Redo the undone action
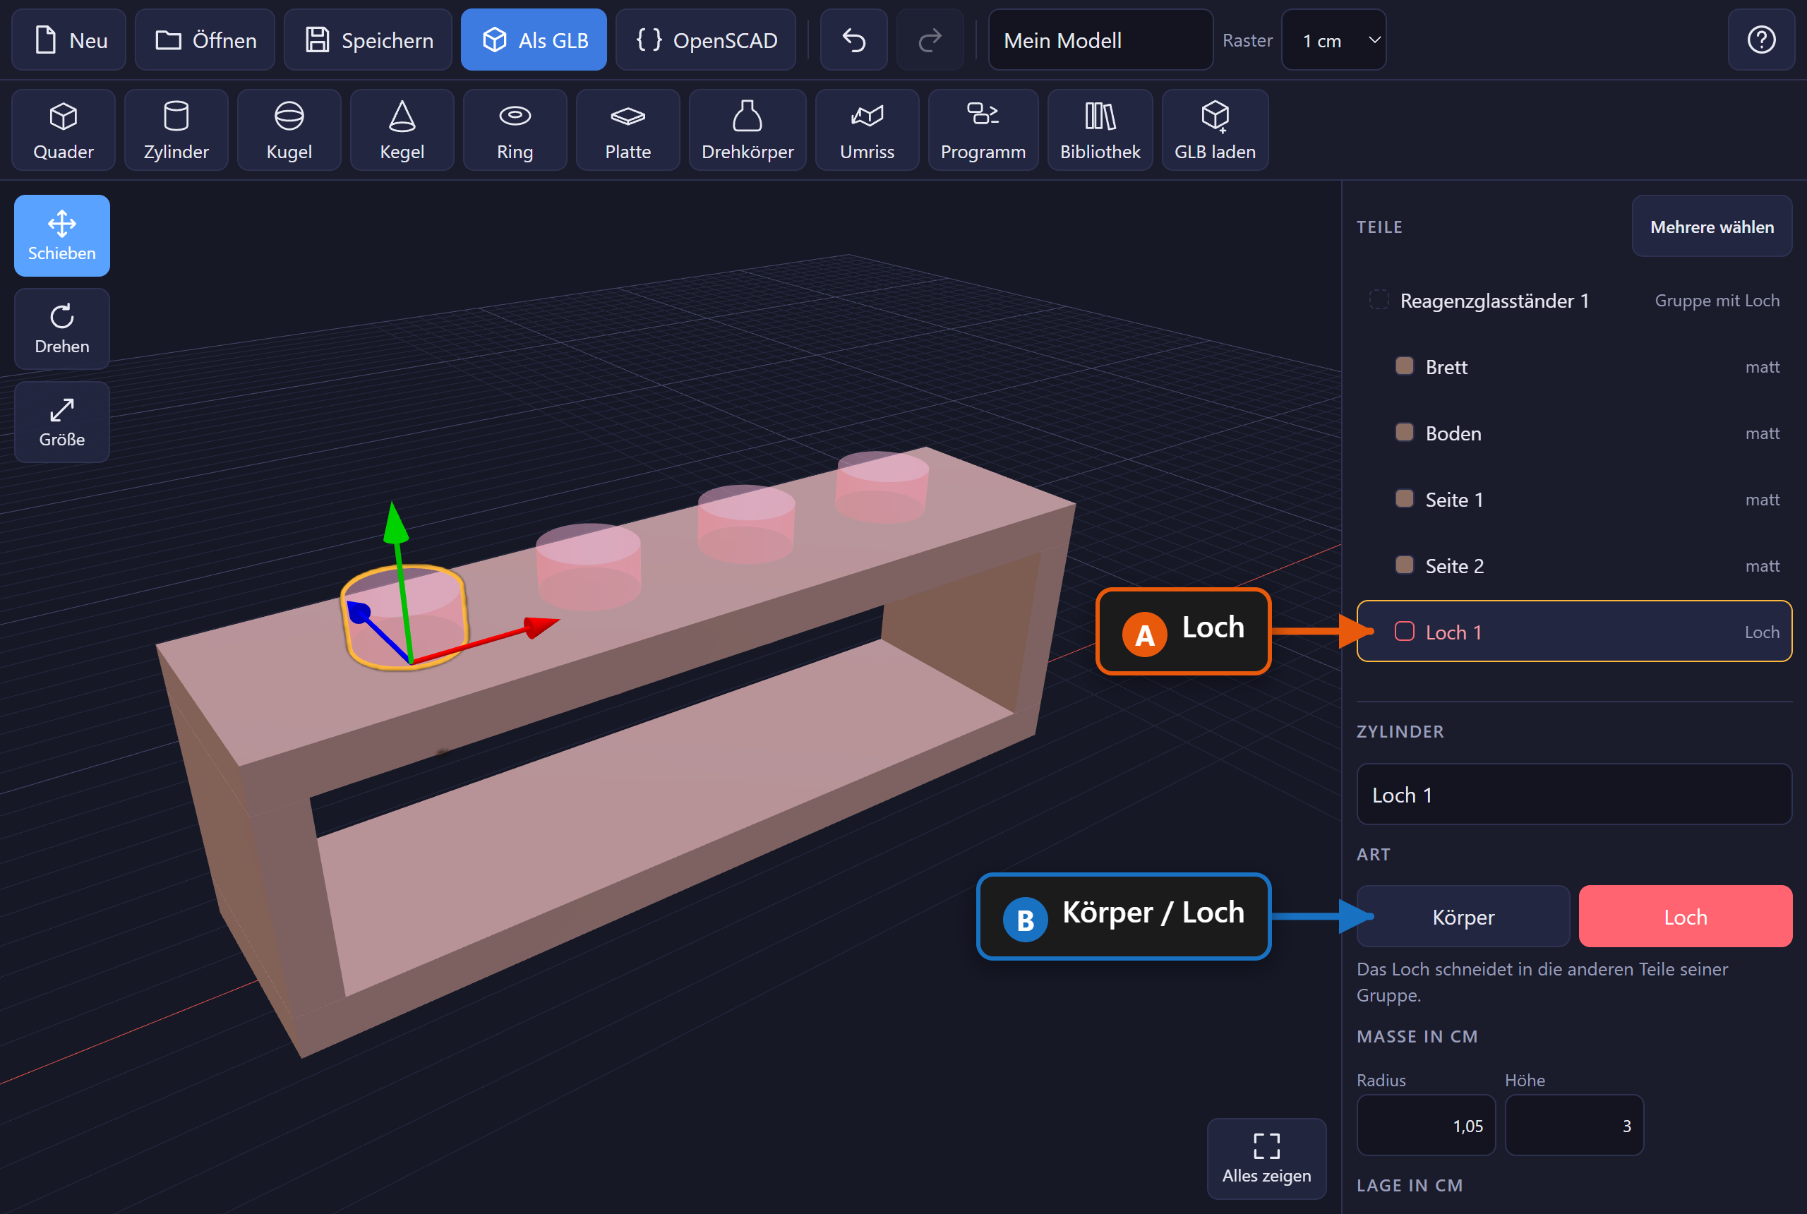 point(930,40)
